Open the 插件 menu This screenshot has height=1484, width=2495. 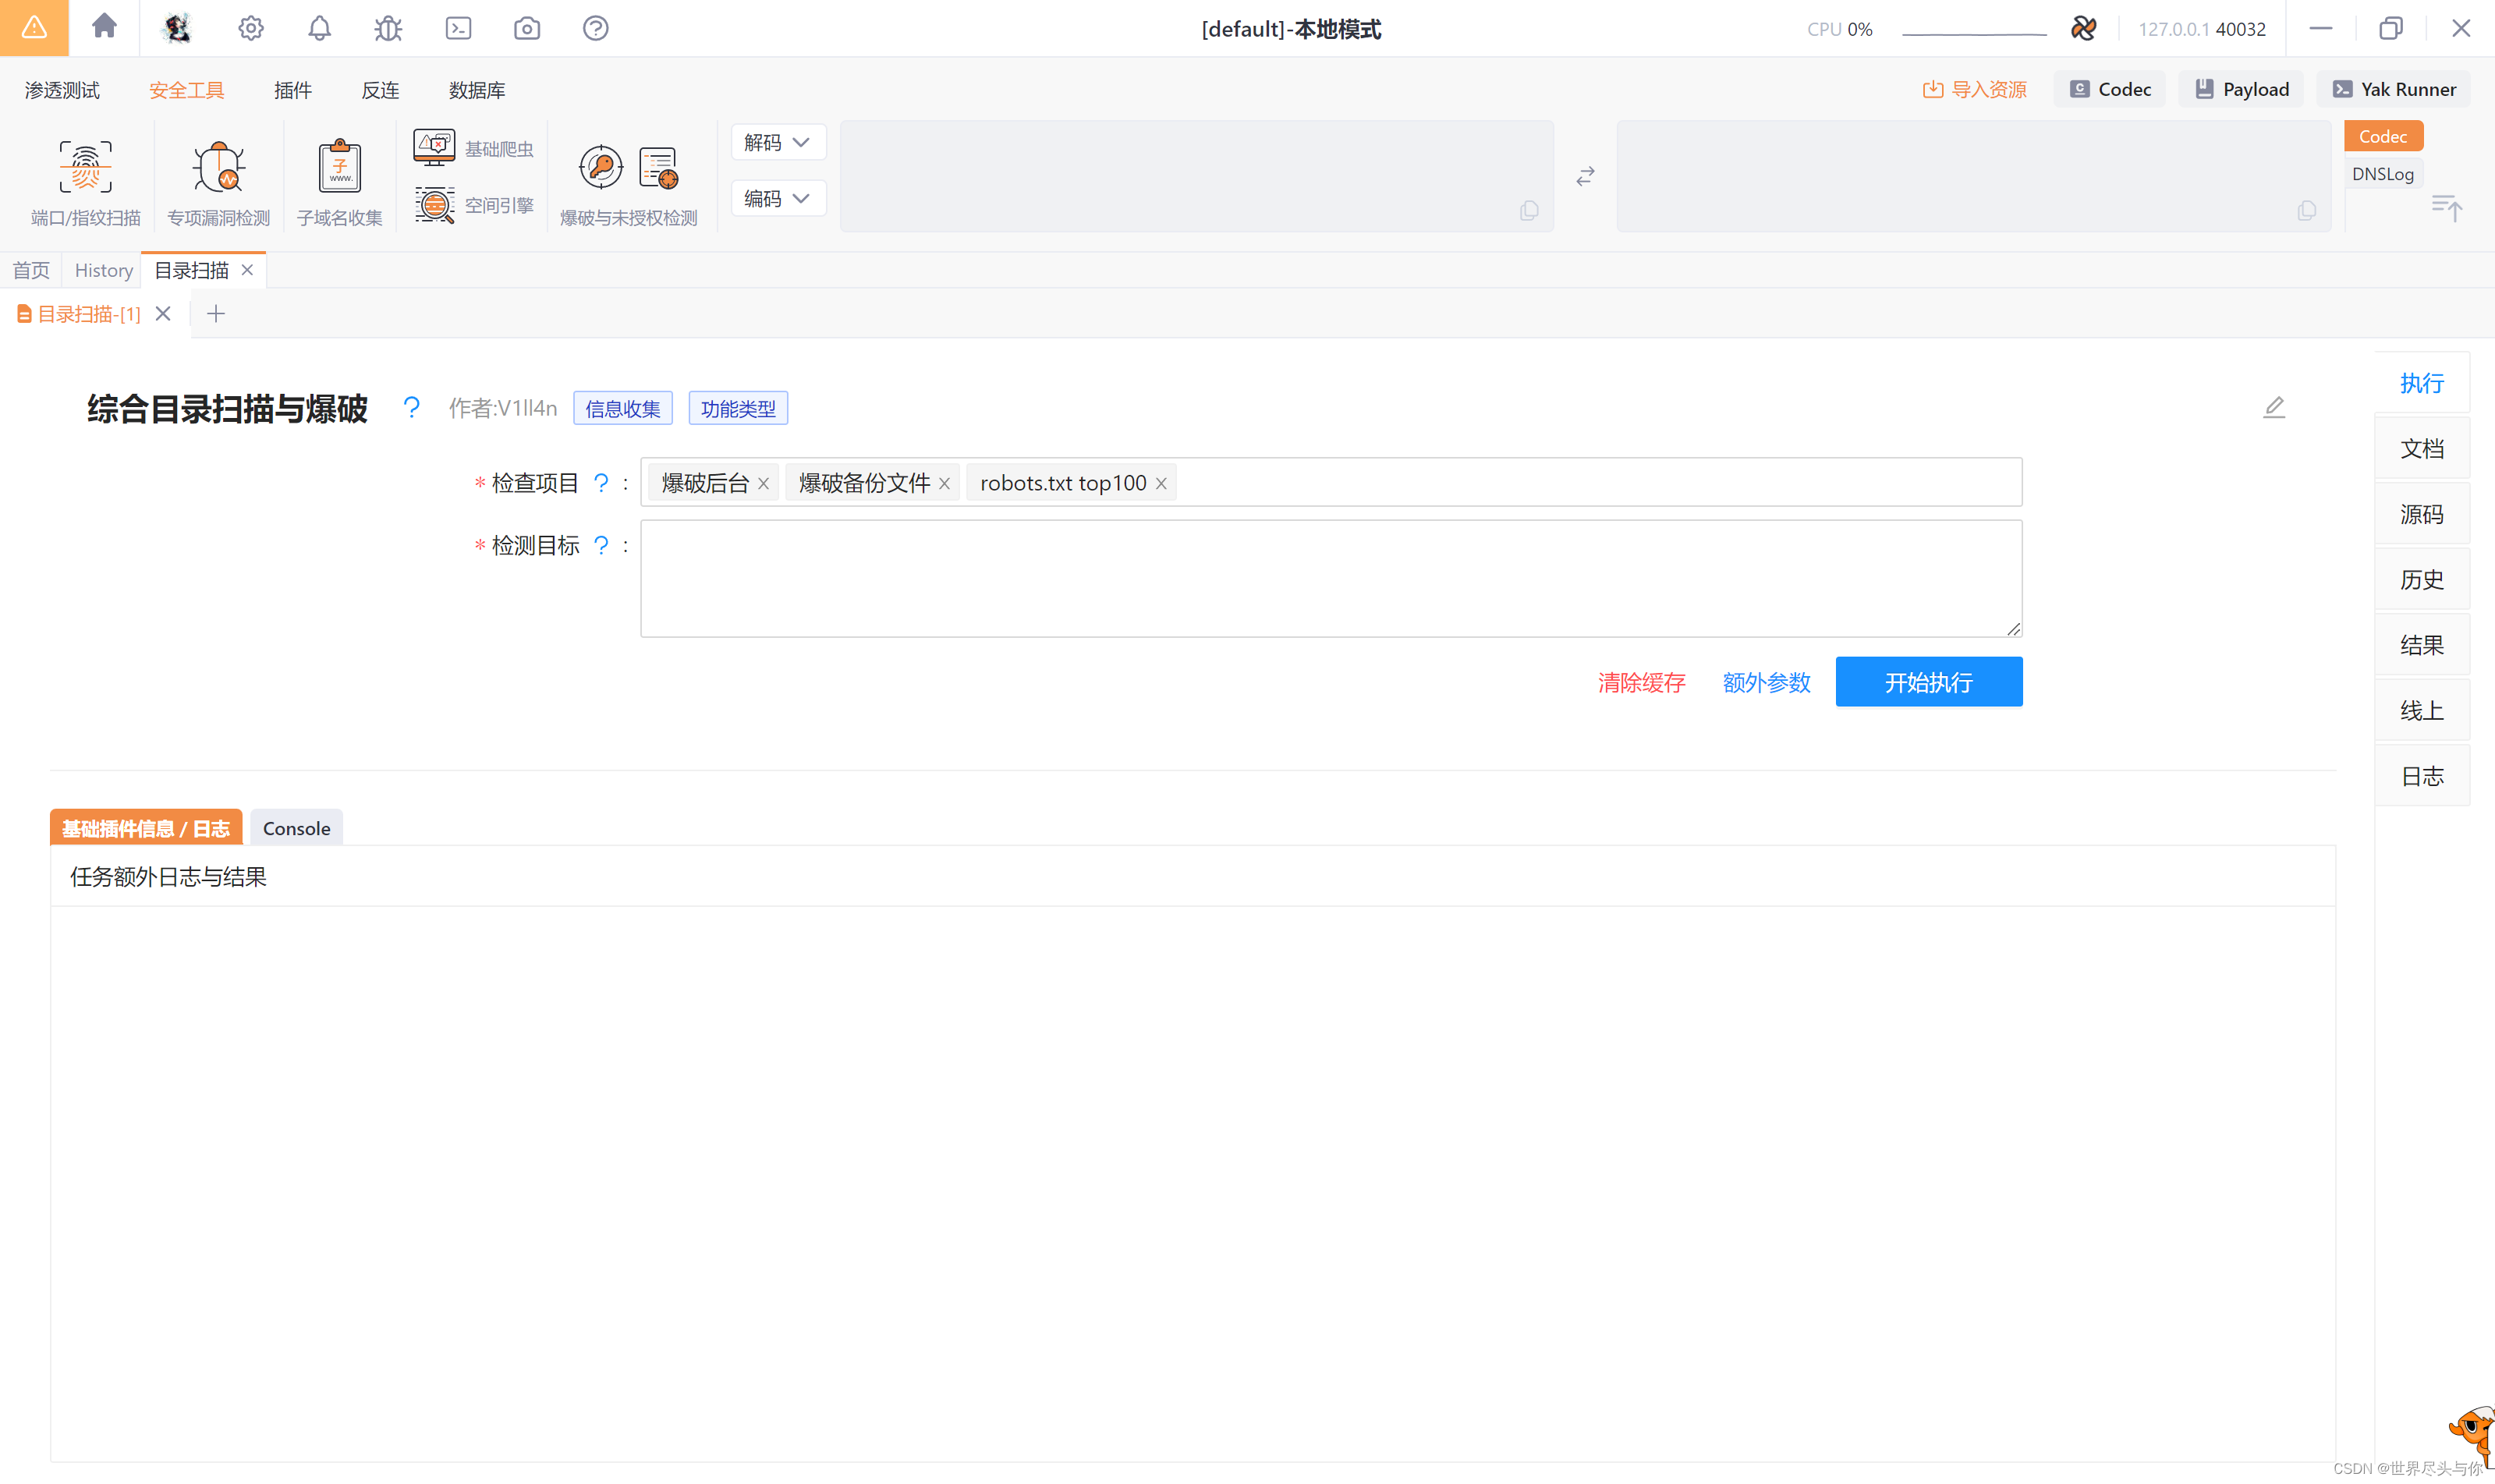click(293, 90)
